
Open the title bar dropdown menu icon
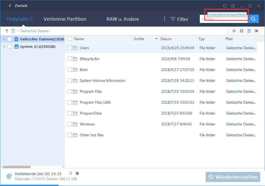[233, 6]
